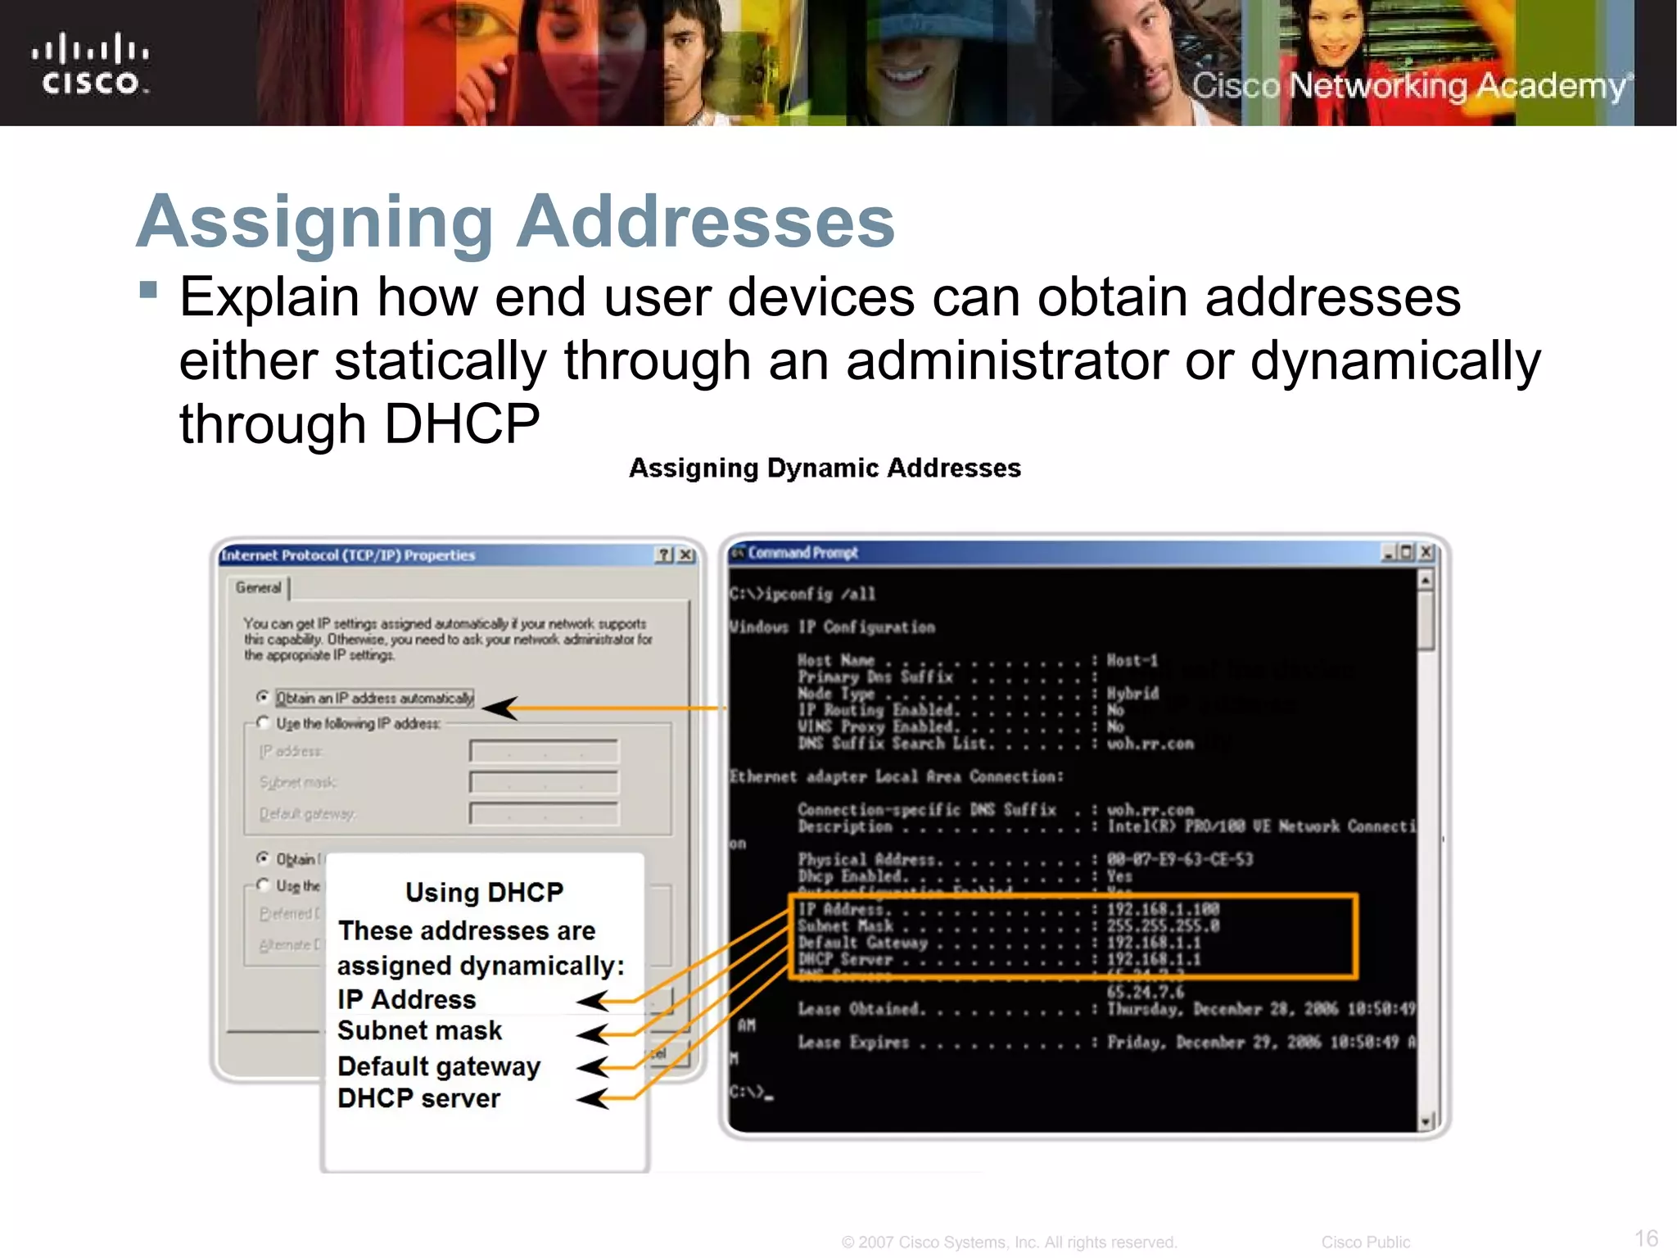This screenshot has height=1258, width=1677.
Task: Click the 'Lease Expires' line
Action: coord(1107,1043)
